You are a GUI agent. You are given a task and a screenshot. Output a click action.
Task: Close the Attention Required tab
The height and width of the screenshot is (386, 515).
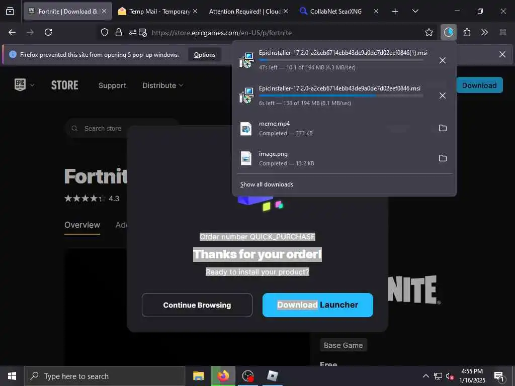(x=286, y=11)
